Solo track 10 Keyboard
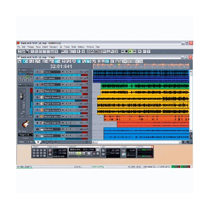 (x=67, y=129)
